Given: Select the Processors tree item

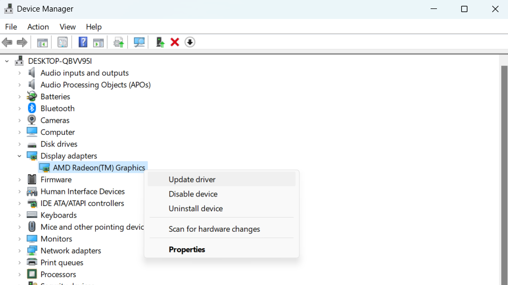Looking at the screenshot, I should tap(58, 274).
